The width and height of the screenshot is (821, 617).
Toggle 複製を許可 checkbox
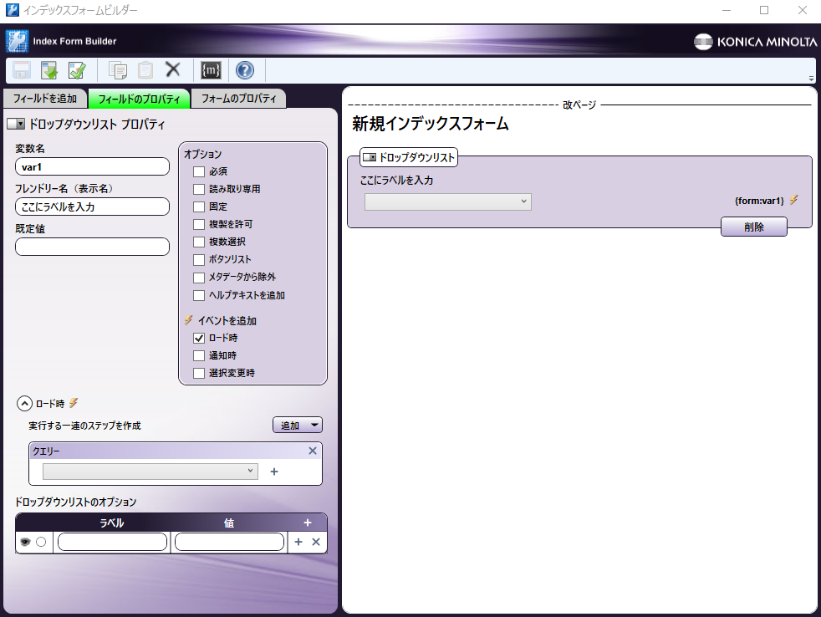[199, 224]
